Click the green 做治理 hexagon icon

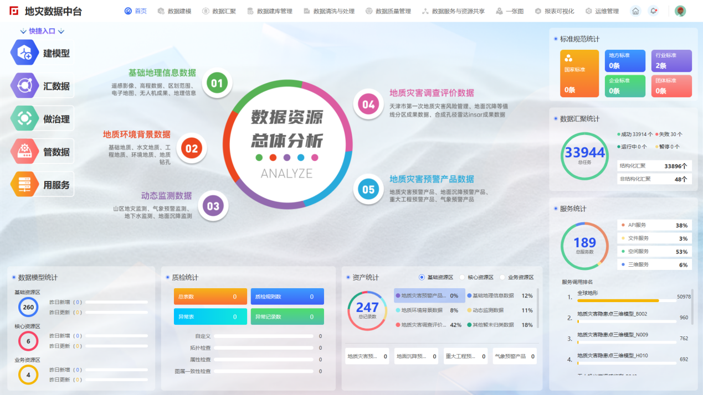click(24, 118)
